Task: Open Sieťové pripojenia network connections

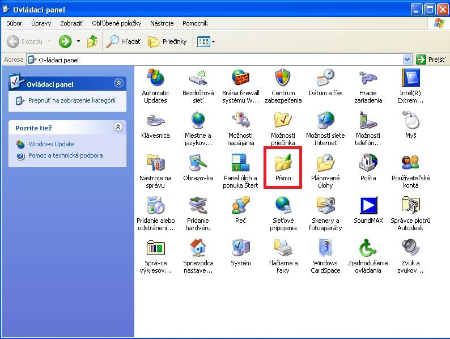Action: (283, 214)
